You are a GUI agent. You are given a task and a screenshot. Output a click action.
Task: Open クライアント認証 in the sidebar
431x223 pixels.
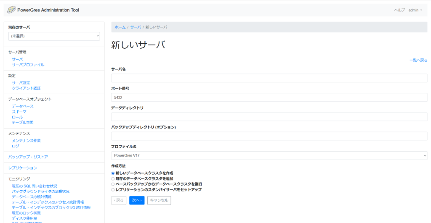pyautogui.click(x=26, y=88)
